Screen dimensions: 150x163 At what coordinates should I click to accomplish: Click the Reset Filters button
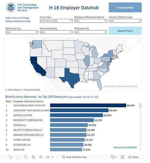click(x=125, y=31)
